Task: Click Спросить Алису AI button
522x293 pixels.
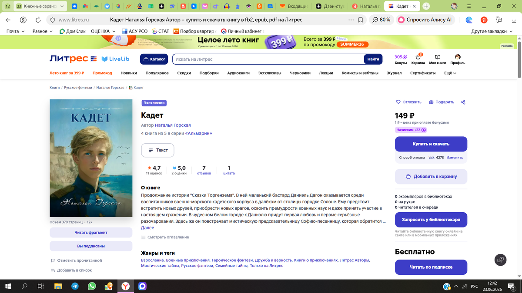Action: [424, 20]
